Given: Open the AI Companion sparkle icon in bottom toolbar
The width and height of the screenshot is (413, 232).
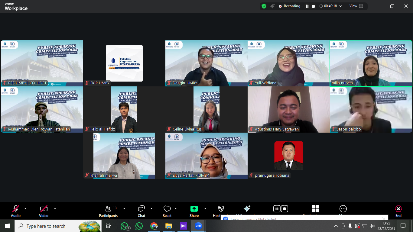Looking at the screenshot, I should (247, 209).
